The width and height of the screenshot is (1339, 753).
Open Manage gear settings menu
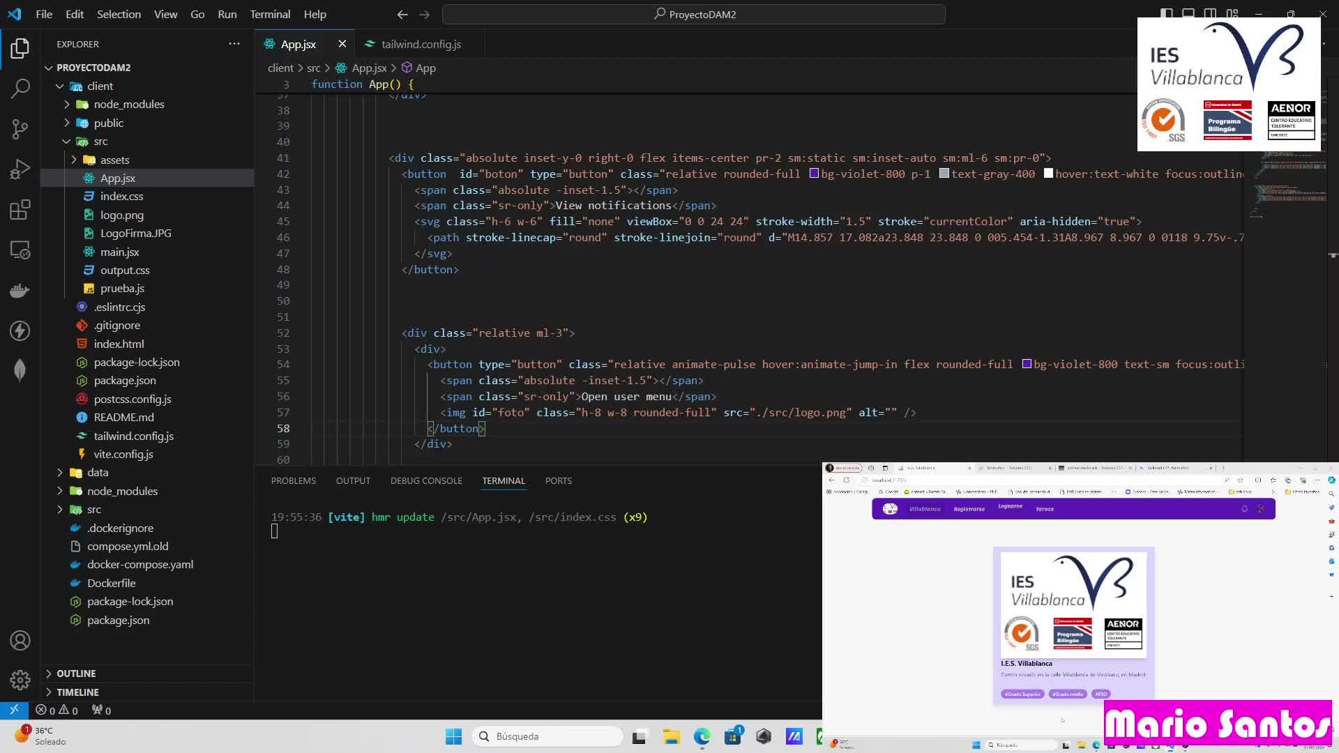20,680
